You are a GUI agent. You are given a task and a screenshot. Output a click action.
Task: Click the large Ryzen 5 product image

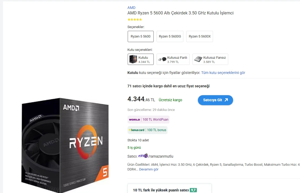[65, 145]
